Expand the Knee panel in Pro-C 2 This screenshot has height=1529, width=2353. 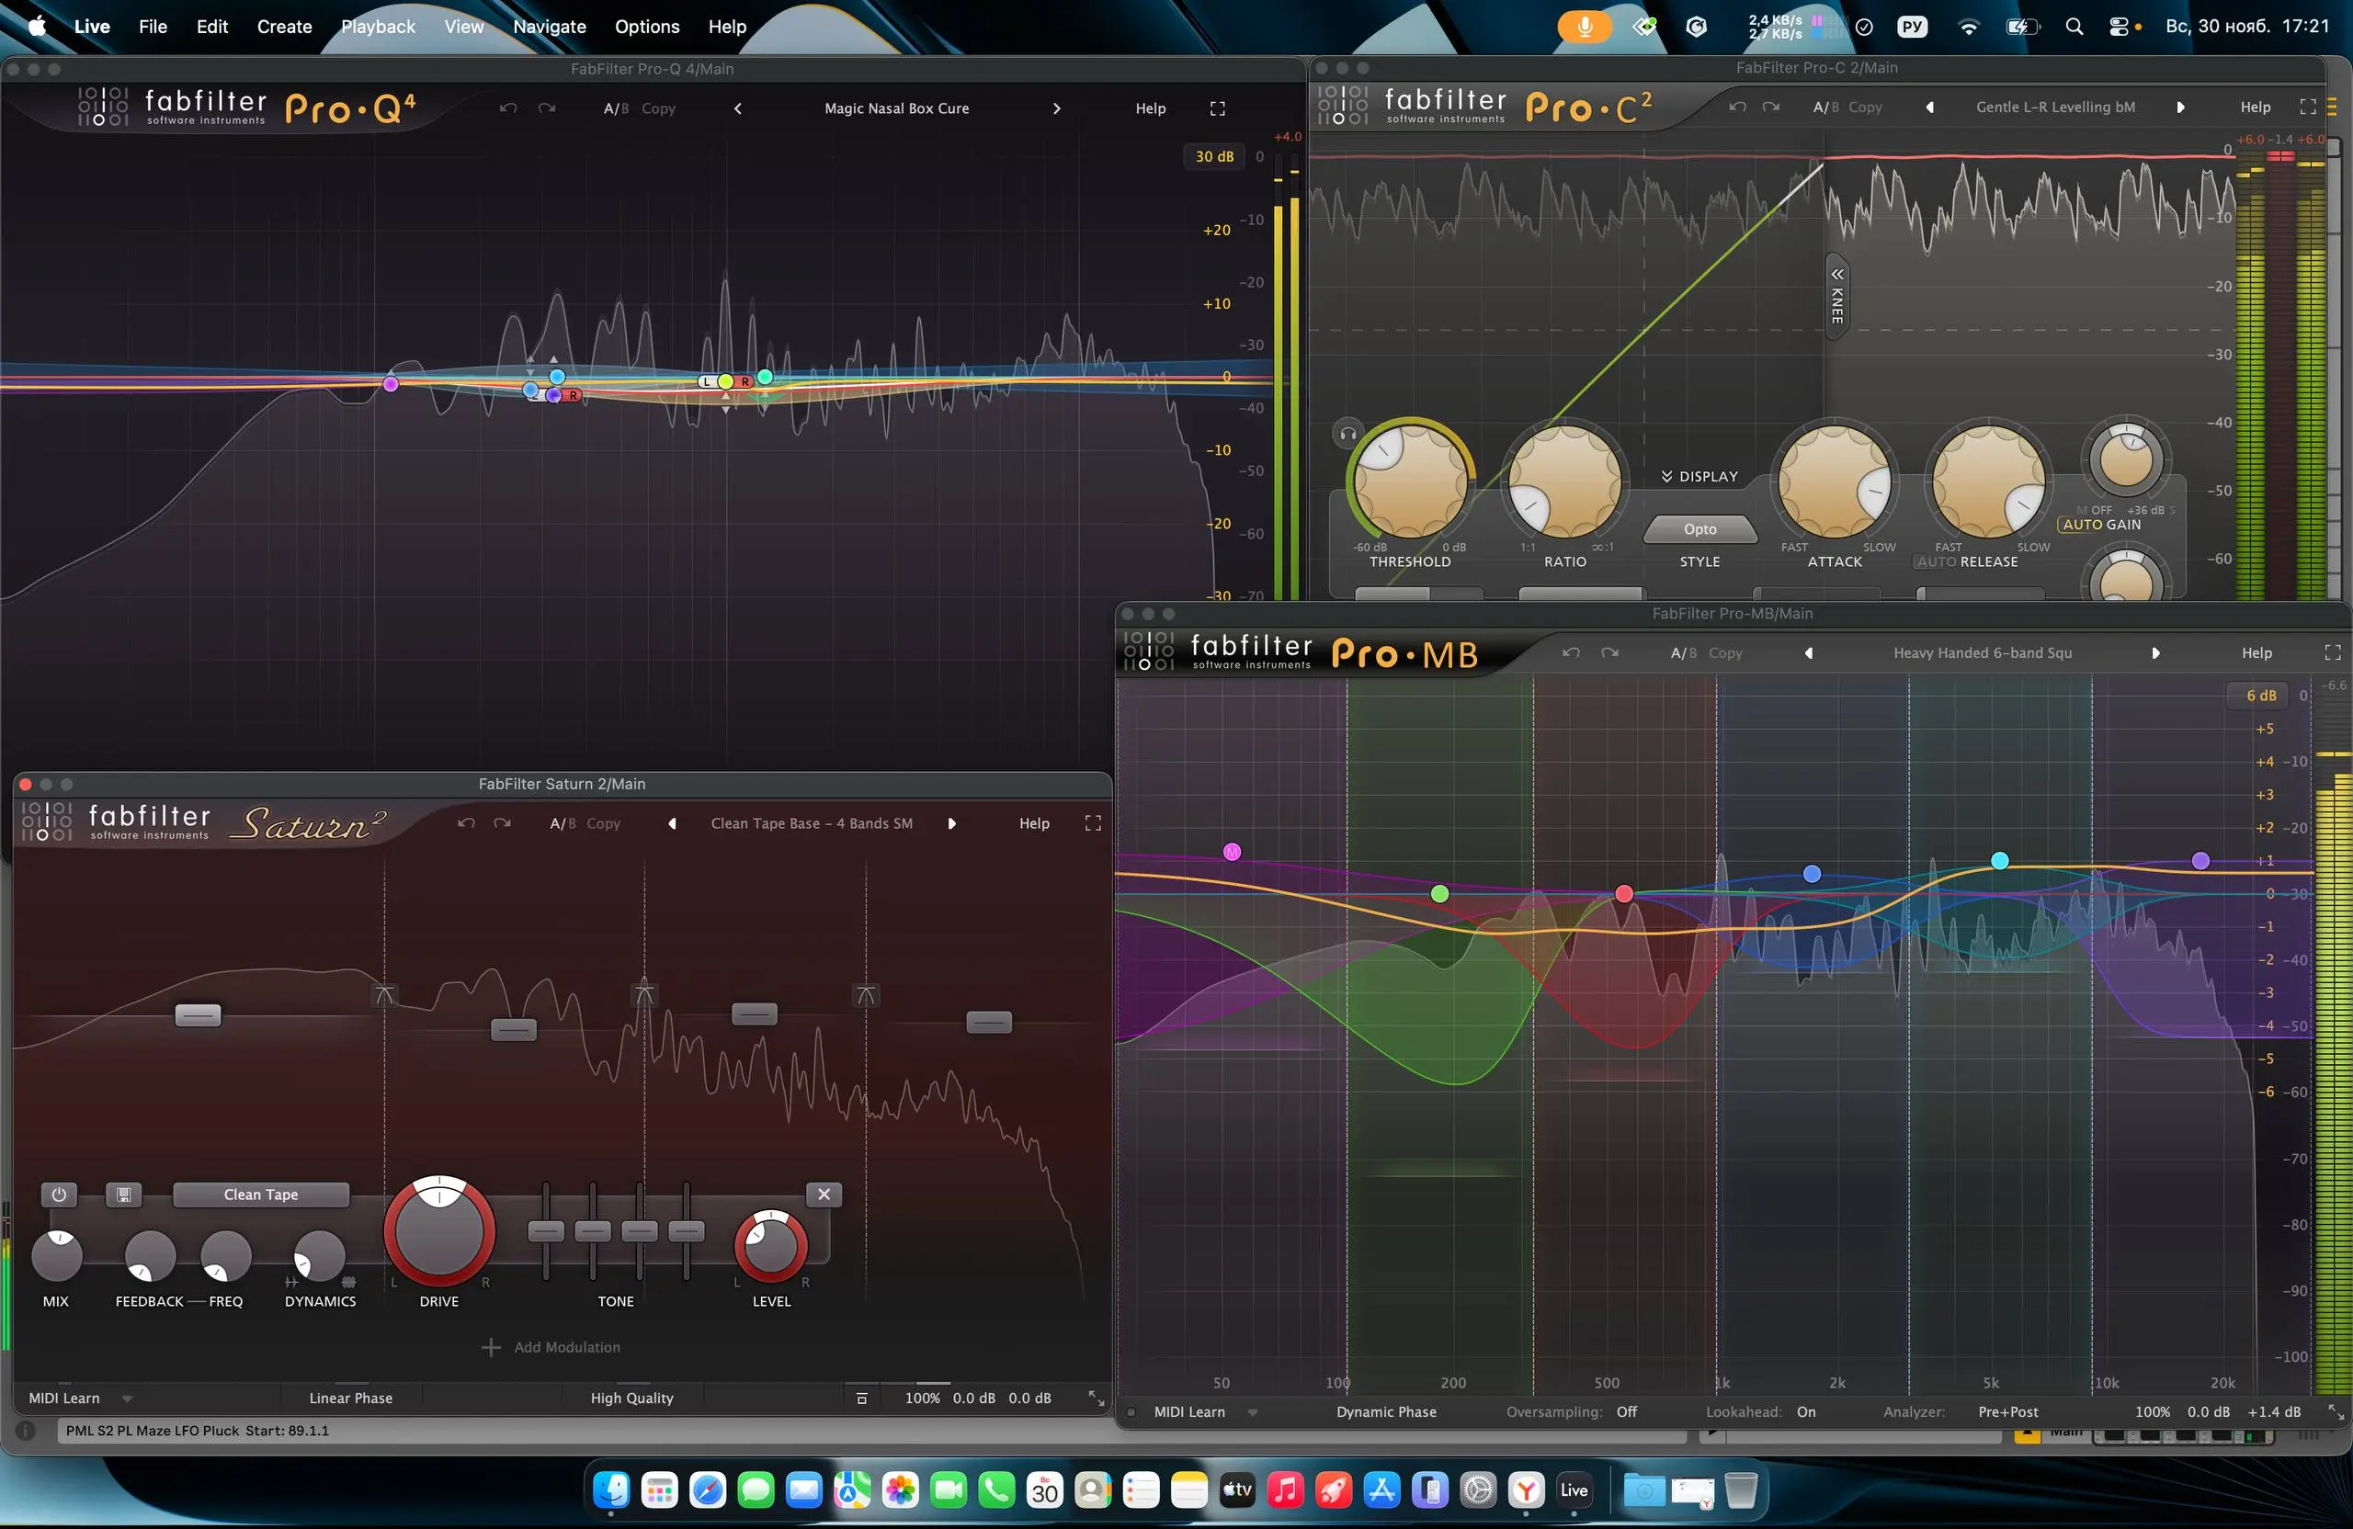[x=1836, y=296]
